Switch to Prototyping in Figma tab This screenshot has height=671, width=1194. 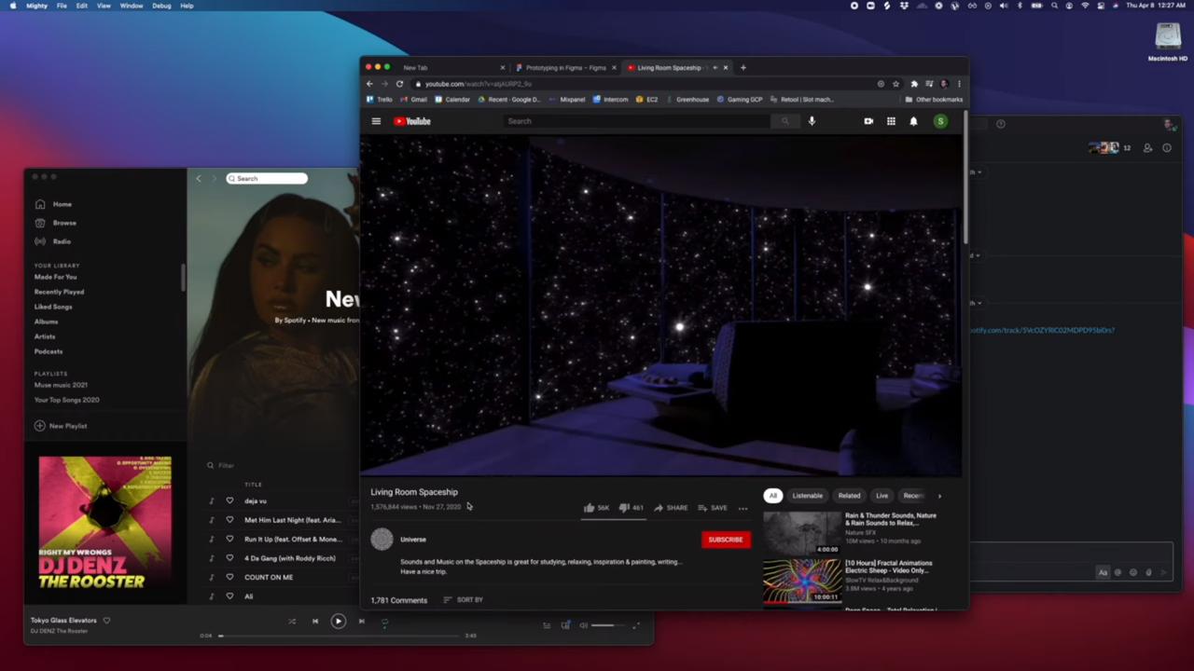[564, 68]
